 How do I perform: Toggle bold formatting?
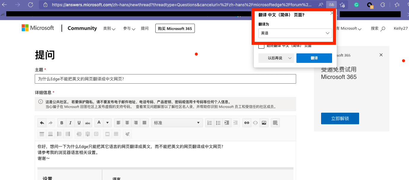61,122
